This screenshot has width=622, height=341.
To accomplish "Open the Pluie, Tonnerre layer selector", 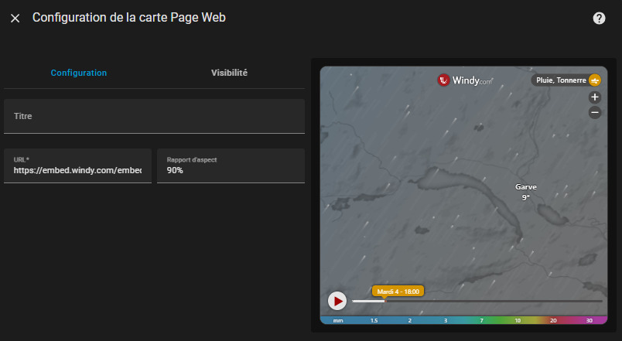I will [x=559, y=80].
